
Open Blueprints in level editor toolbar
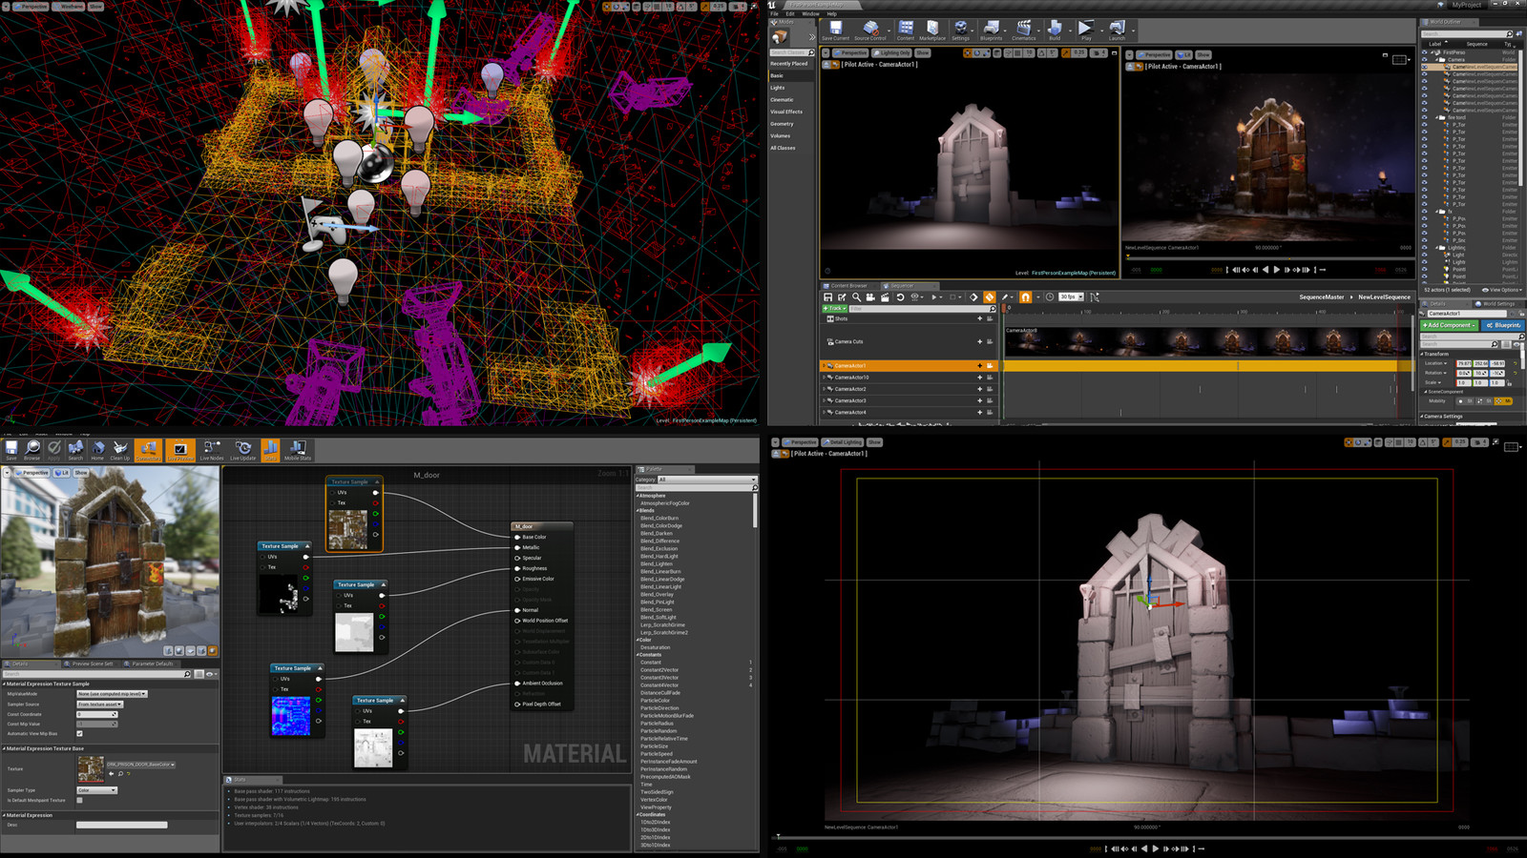tap(992, 31)
